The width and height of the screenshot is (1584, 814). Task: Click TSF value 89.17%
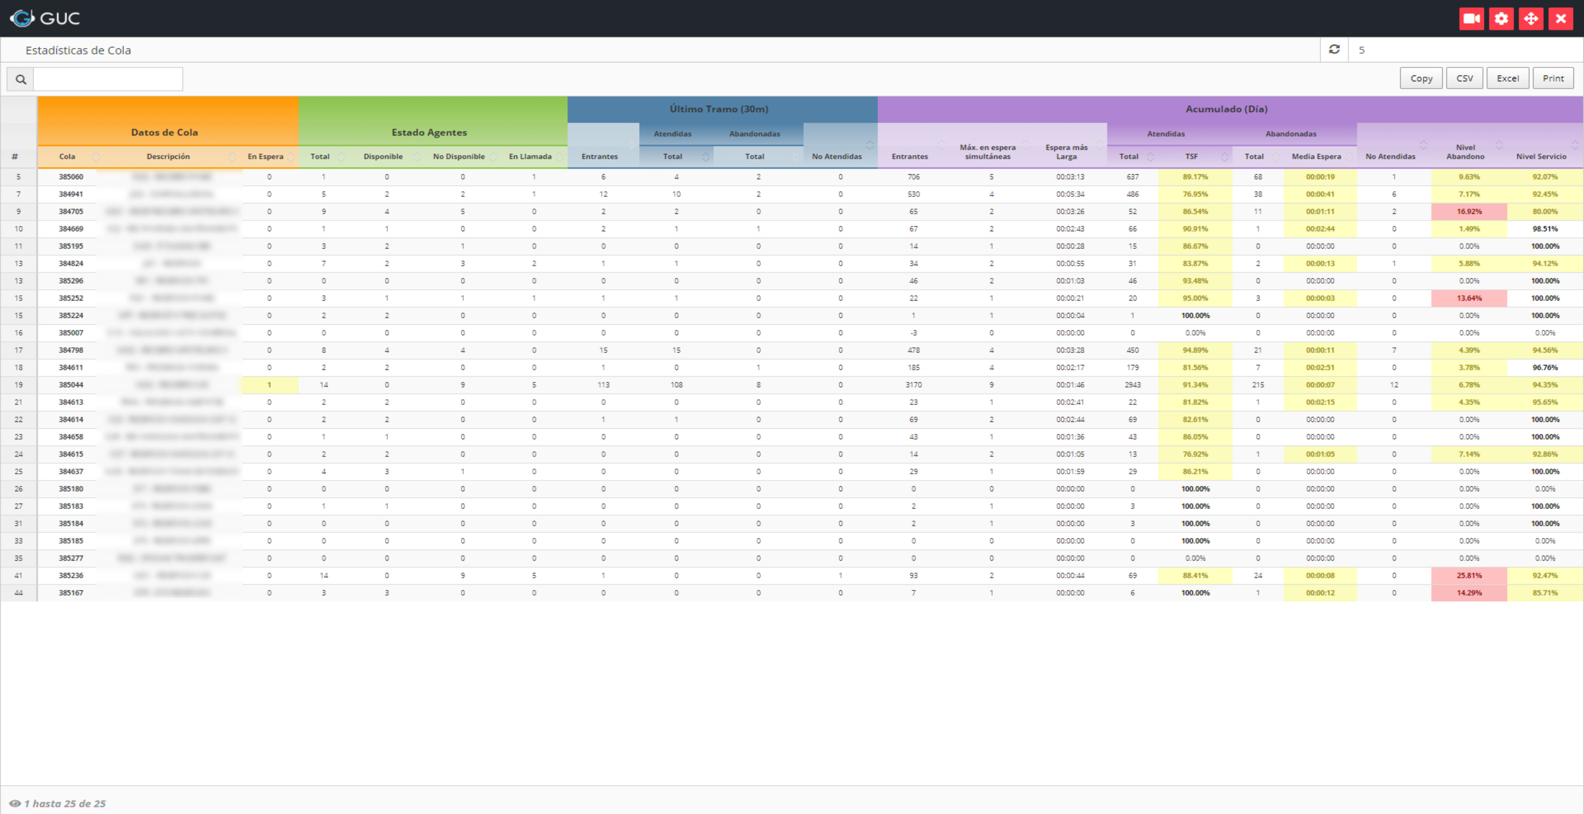1195,176
